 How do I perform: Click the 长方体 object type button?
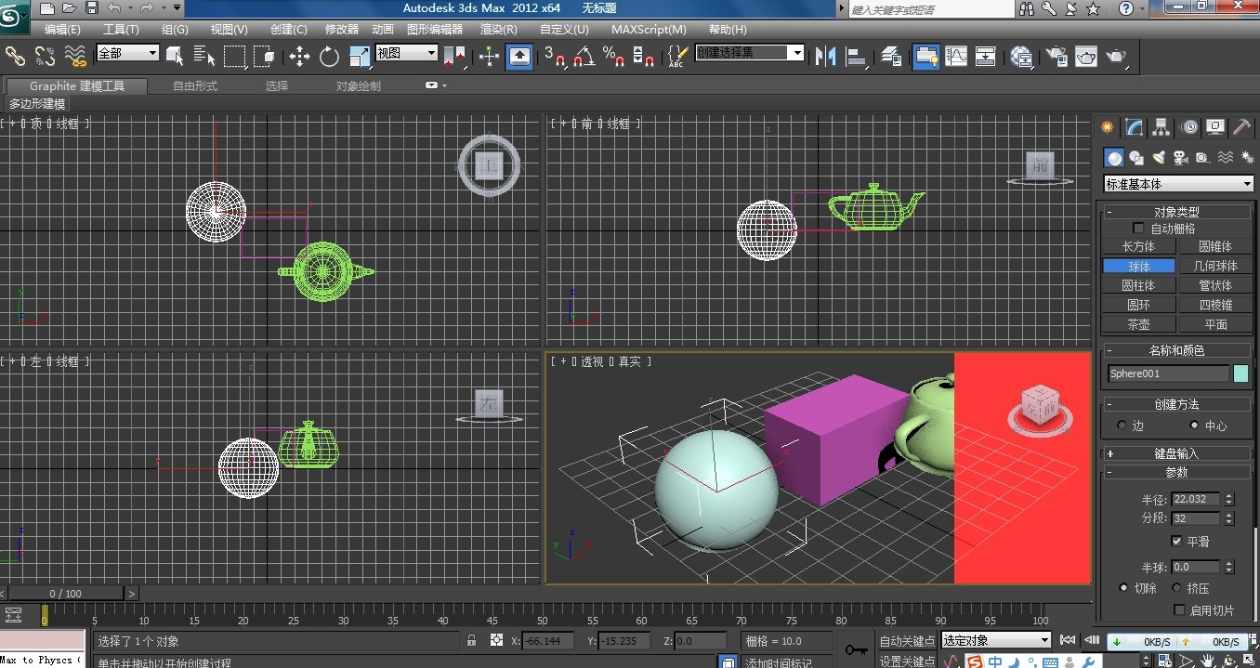[1138, 246]
